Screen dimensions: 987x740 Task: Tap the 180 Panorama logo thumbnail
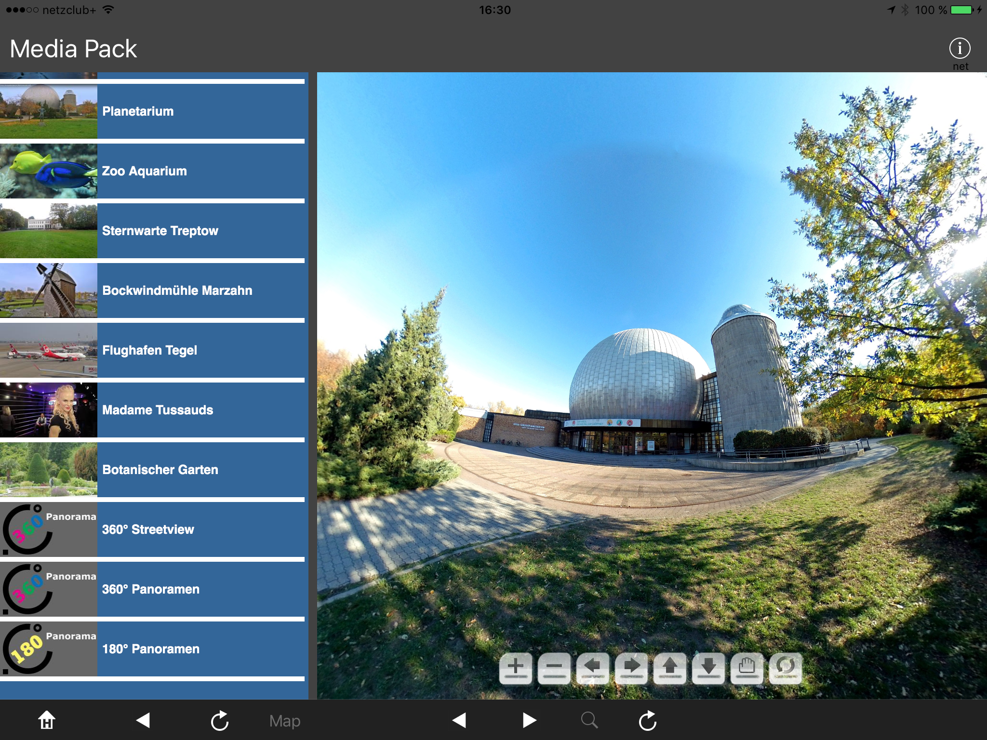click(48, 649)
